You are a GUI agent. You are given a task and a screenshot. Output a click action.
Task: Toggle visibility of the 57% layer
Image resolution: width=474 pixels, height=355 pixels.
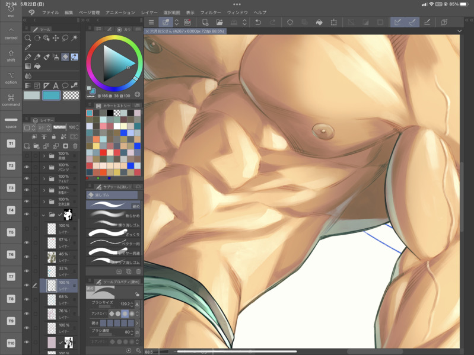coord(27,243)
